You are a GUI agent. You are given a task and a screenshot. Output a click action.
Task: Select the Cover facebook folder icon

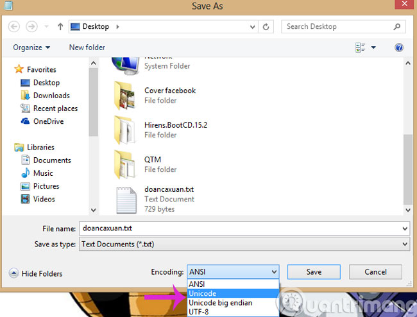point(124,96)
